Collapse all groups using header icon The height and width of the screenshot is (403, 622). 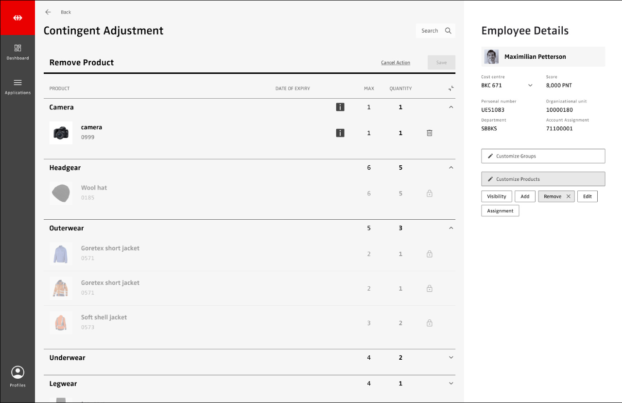tap(451, 88)
